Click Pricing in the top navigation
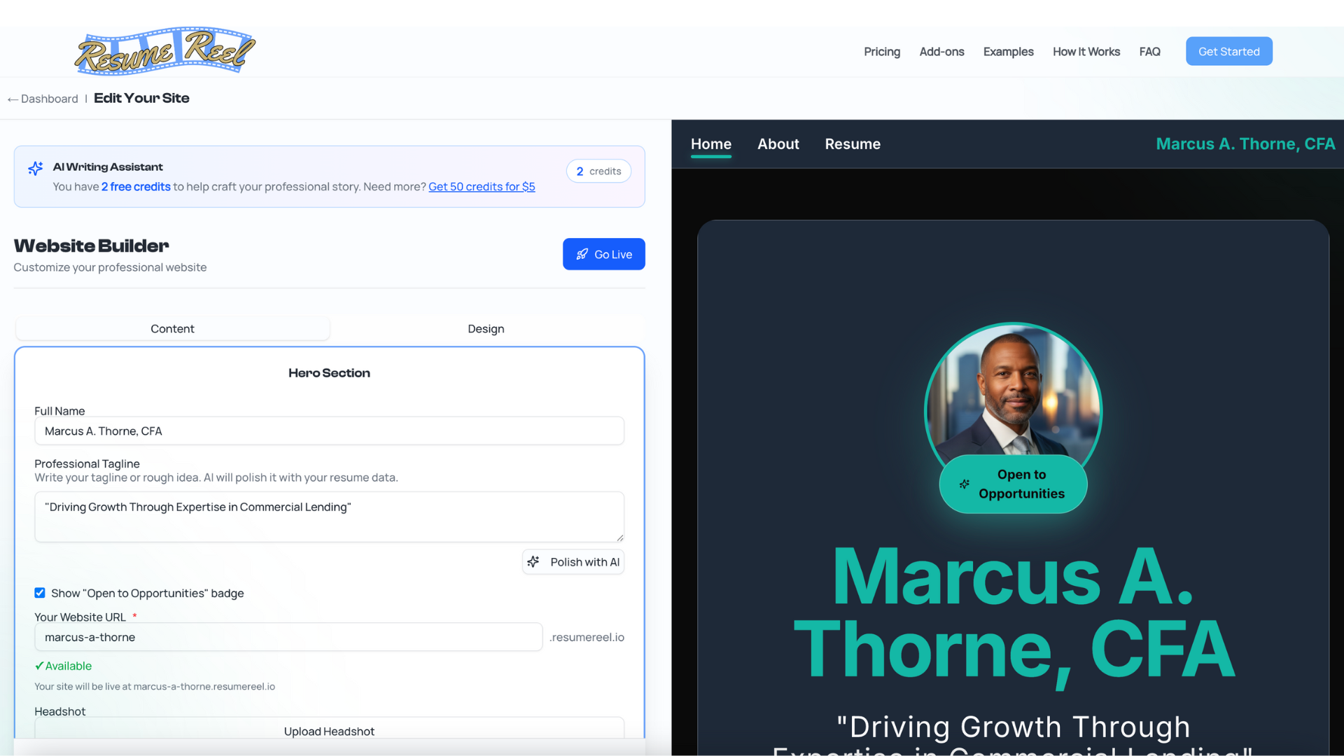The image size is (1344, 756). 881,51
